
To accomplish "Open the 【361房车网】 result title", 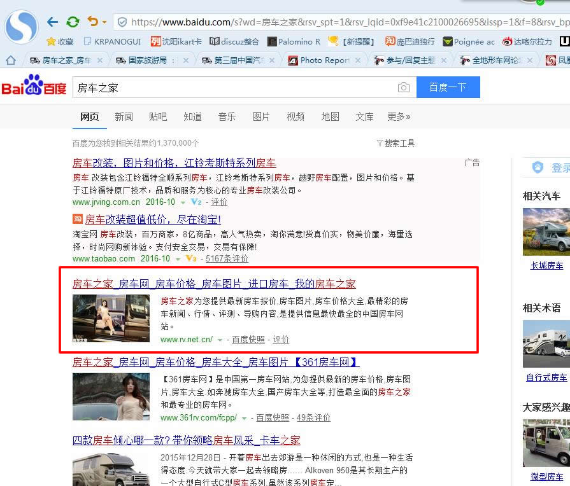I will (216, 362).
